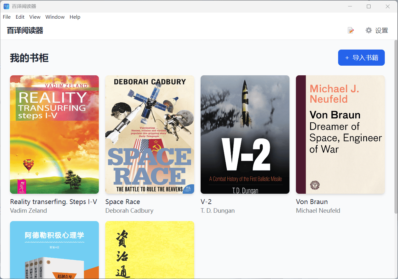This screenshot has height=279, width=398.
Task: Click the plus icon on 导入书籍 button
Action: tap(347, 58)
